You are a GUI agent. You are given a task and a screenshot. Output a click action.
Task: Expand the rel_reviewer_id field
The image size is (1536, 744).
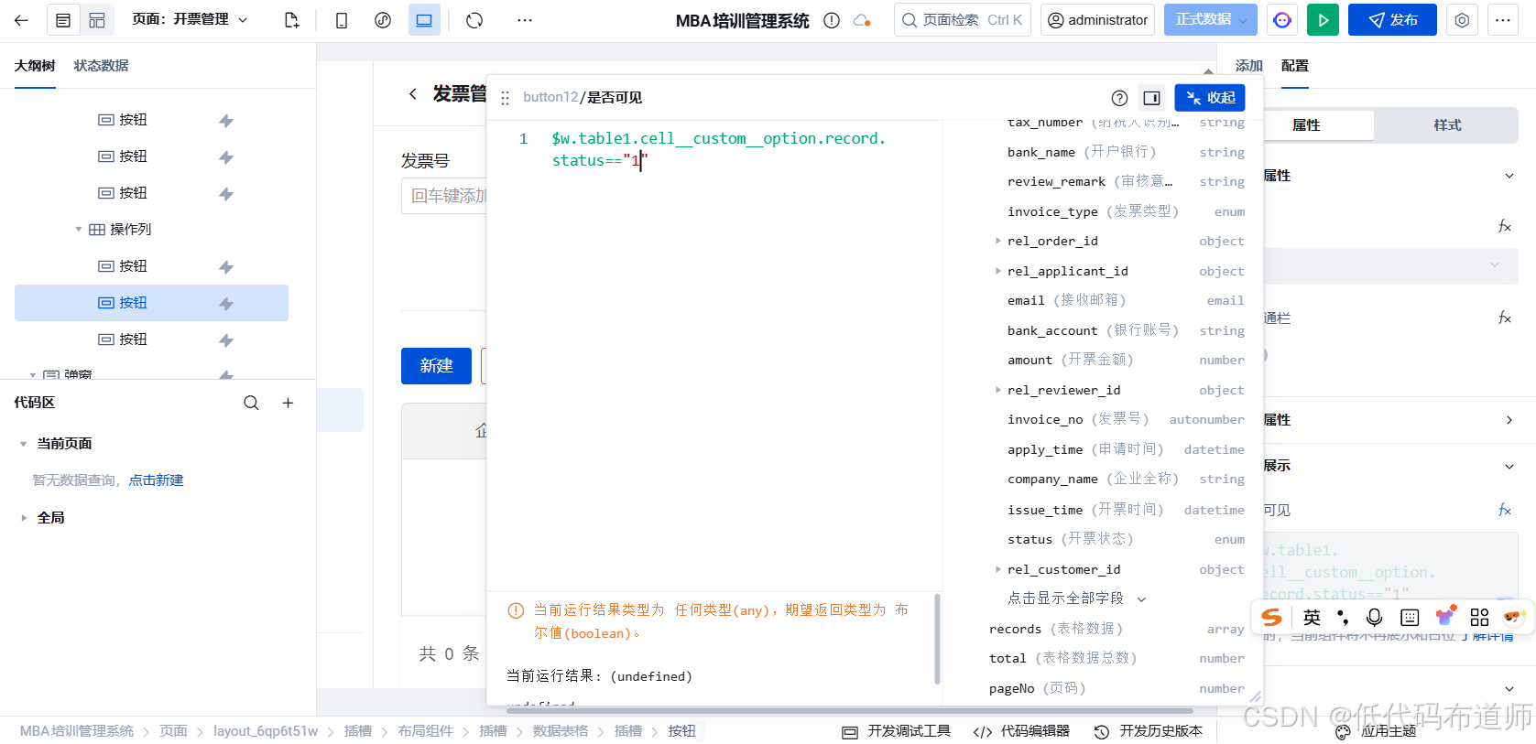point(997,391)
